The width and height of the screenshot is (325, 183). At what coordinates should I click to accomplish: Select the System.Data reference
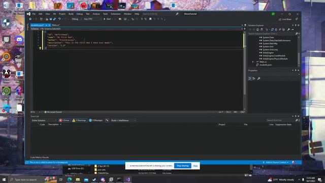coord(268,37)
